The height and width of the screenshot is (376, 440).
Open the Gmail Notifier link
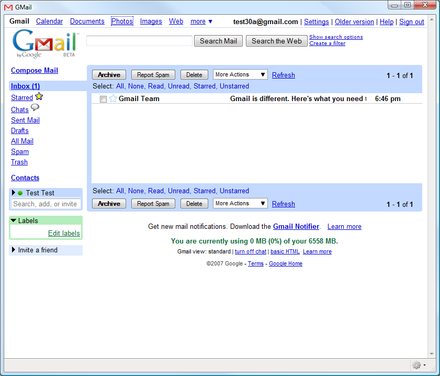tap(296, 227)
